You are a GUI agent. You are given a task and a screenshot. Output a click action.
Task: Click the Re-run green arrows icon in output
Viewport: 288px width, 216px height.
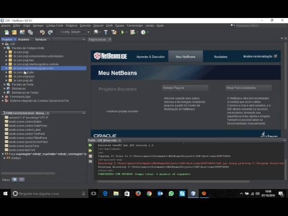90,145
